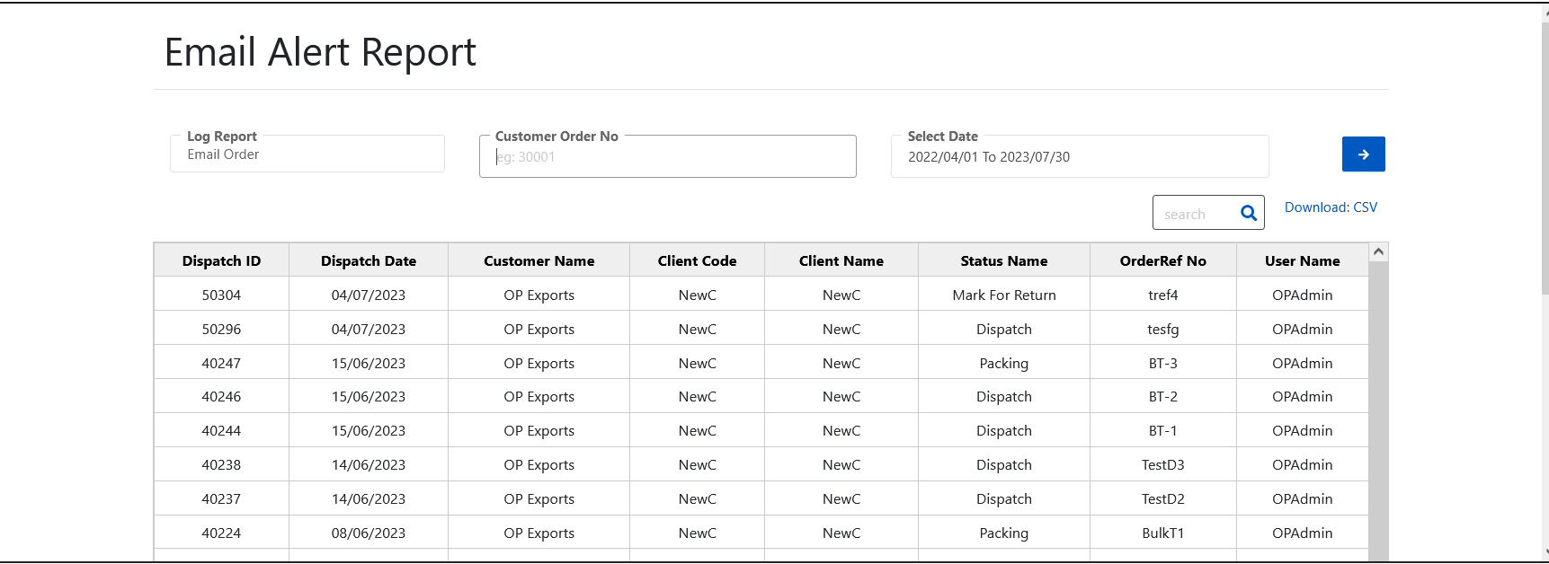Click the table's vertical scrollbar track
Viewport: 1549px width, 564px height.
pyautogui.click(x=1378, y=411)
